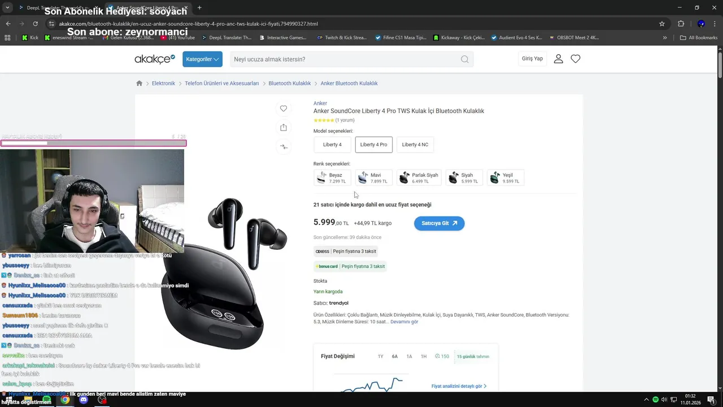Click the 15 günlük tahmin label
Image resolution: width=723 pixels, height=407 pixels.
473,357
